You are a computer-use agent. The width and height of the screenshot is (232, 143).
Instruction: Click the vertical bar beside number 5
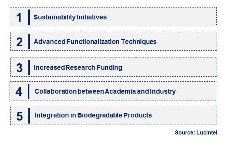coord(29,116)
